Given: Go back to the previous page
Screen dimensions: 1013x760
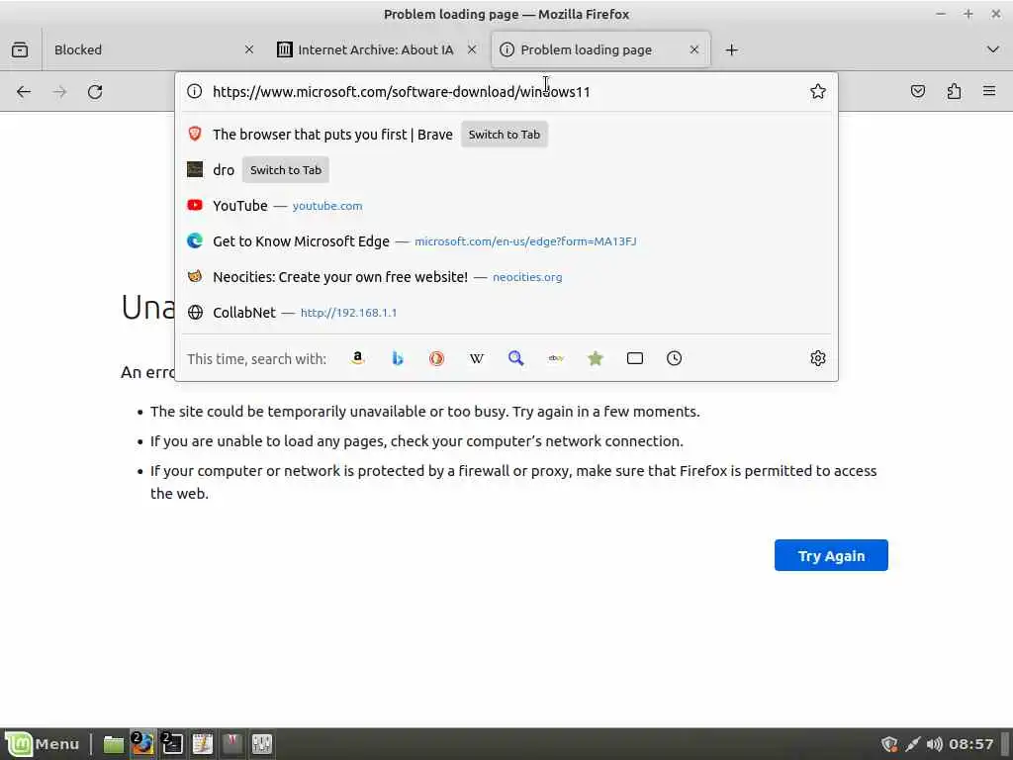Looking at the screenshot, I should (x=24, y=92).
